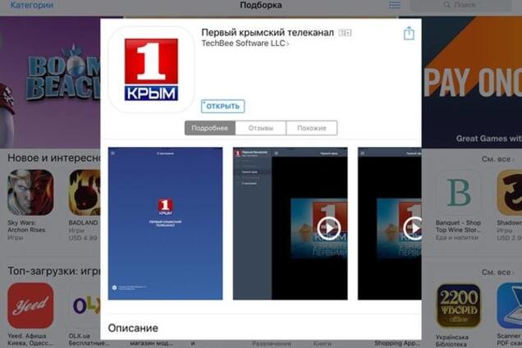Screen dimensions: 522x348
Task: Click Sky Wars: Archon Rises label text
Action: pos(26,226)
